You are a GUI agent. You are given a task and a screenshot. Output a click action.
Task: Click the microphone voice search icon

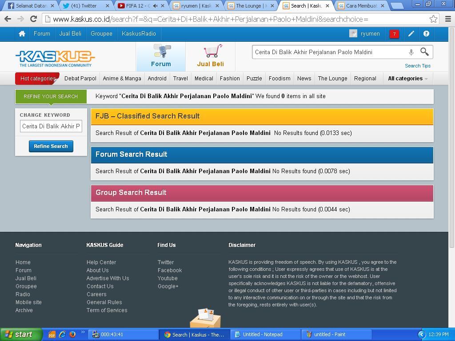(411, 52)
